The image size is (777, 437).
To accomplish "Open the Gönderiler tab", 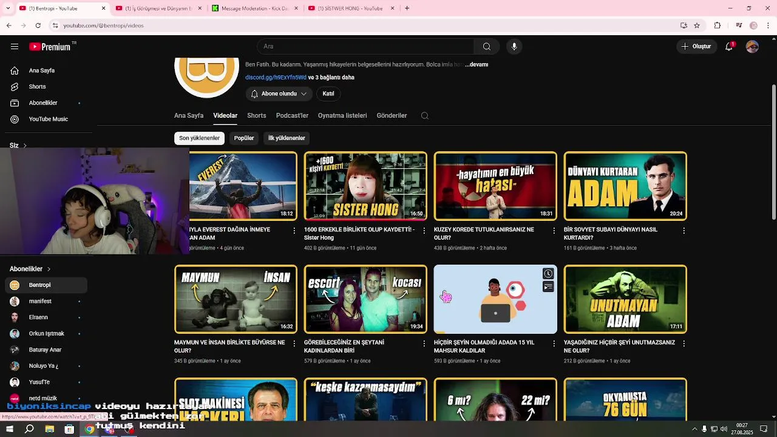I will point(392,115).
